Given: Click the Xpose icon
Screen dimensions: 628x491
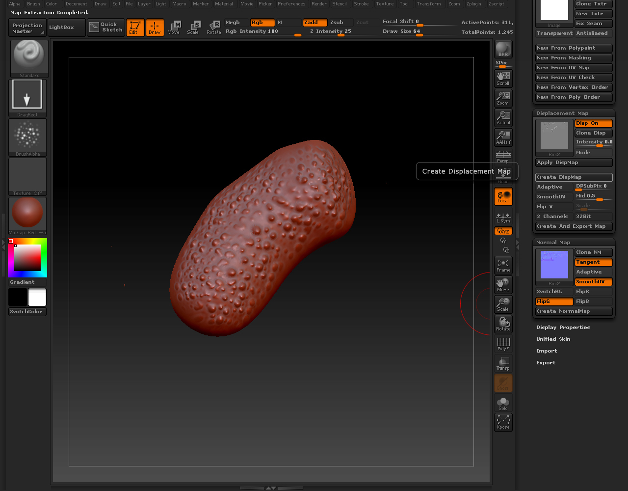Looking at the screenshot, I should [x=503, y=422].
